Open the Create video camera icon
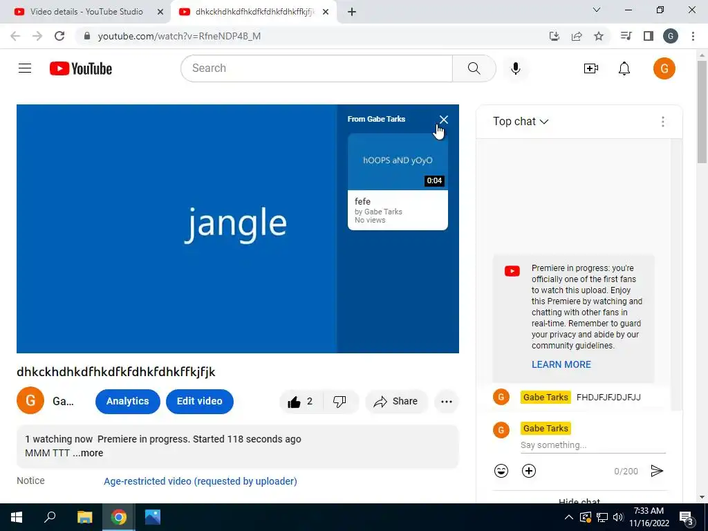Image resolution: width=708 pixels, height=531 pixels. pyautogui.click(x=591, y=68)
